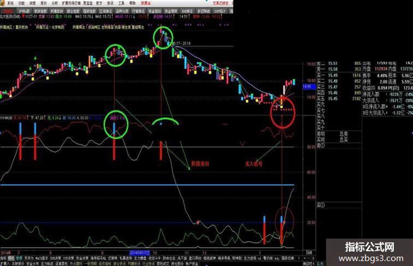Open the 综合资讯 bottom tab

point(119,264)
